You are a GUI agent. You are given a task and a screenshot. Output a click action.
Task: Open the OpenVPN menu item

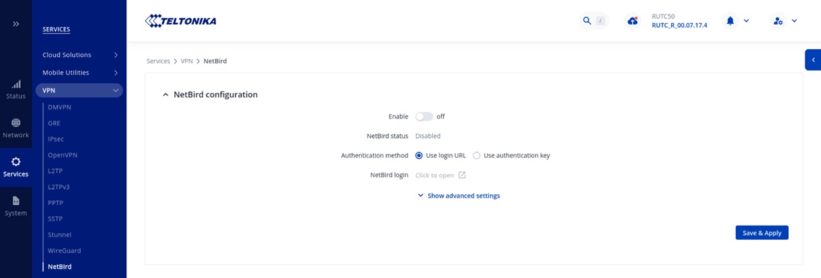pyautogui.click(x=63, y=155)
